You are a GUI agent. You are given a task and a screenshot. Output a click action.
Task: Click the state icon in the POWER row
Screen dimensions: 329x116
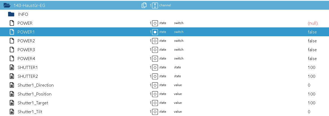pyautogui.click(x=155, y=23)
